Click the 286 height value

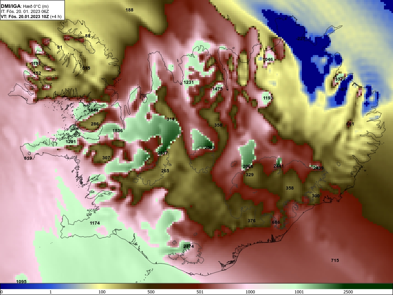(x=95, y=124)
